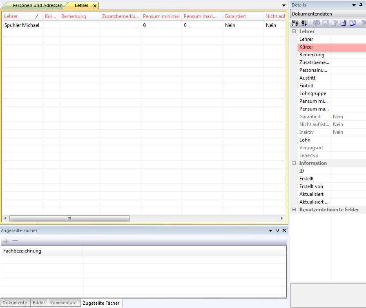
Task: Click the refresh arrows icon in Details
Action: coord(317,23)
